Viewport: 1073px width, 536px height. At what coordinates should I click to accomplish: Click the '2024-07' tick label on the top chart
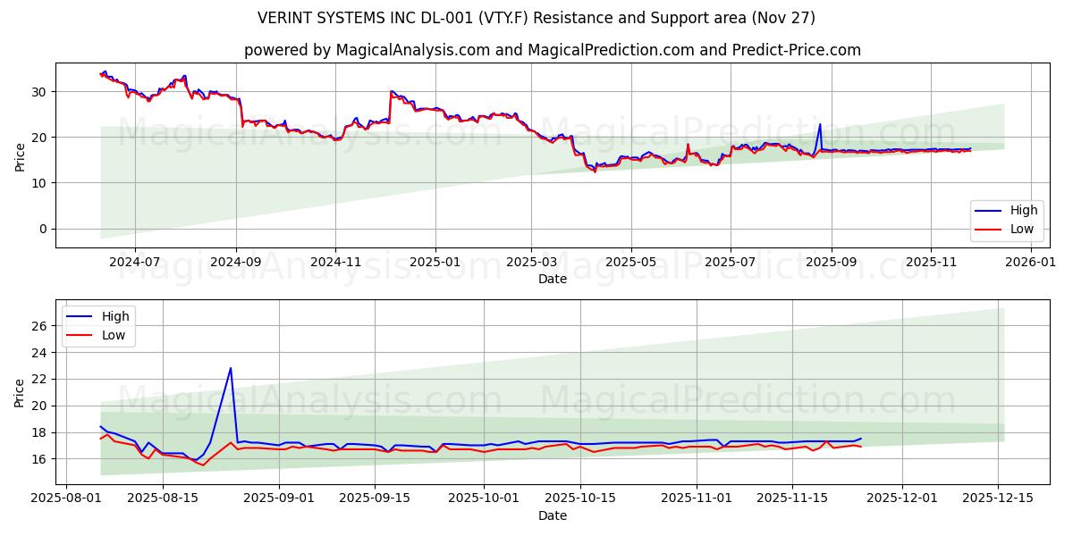point(135,262)
